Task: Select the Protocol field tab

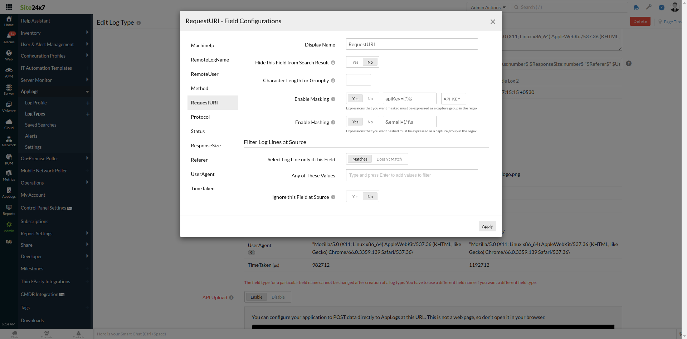Action: click(x=200, y=117)
